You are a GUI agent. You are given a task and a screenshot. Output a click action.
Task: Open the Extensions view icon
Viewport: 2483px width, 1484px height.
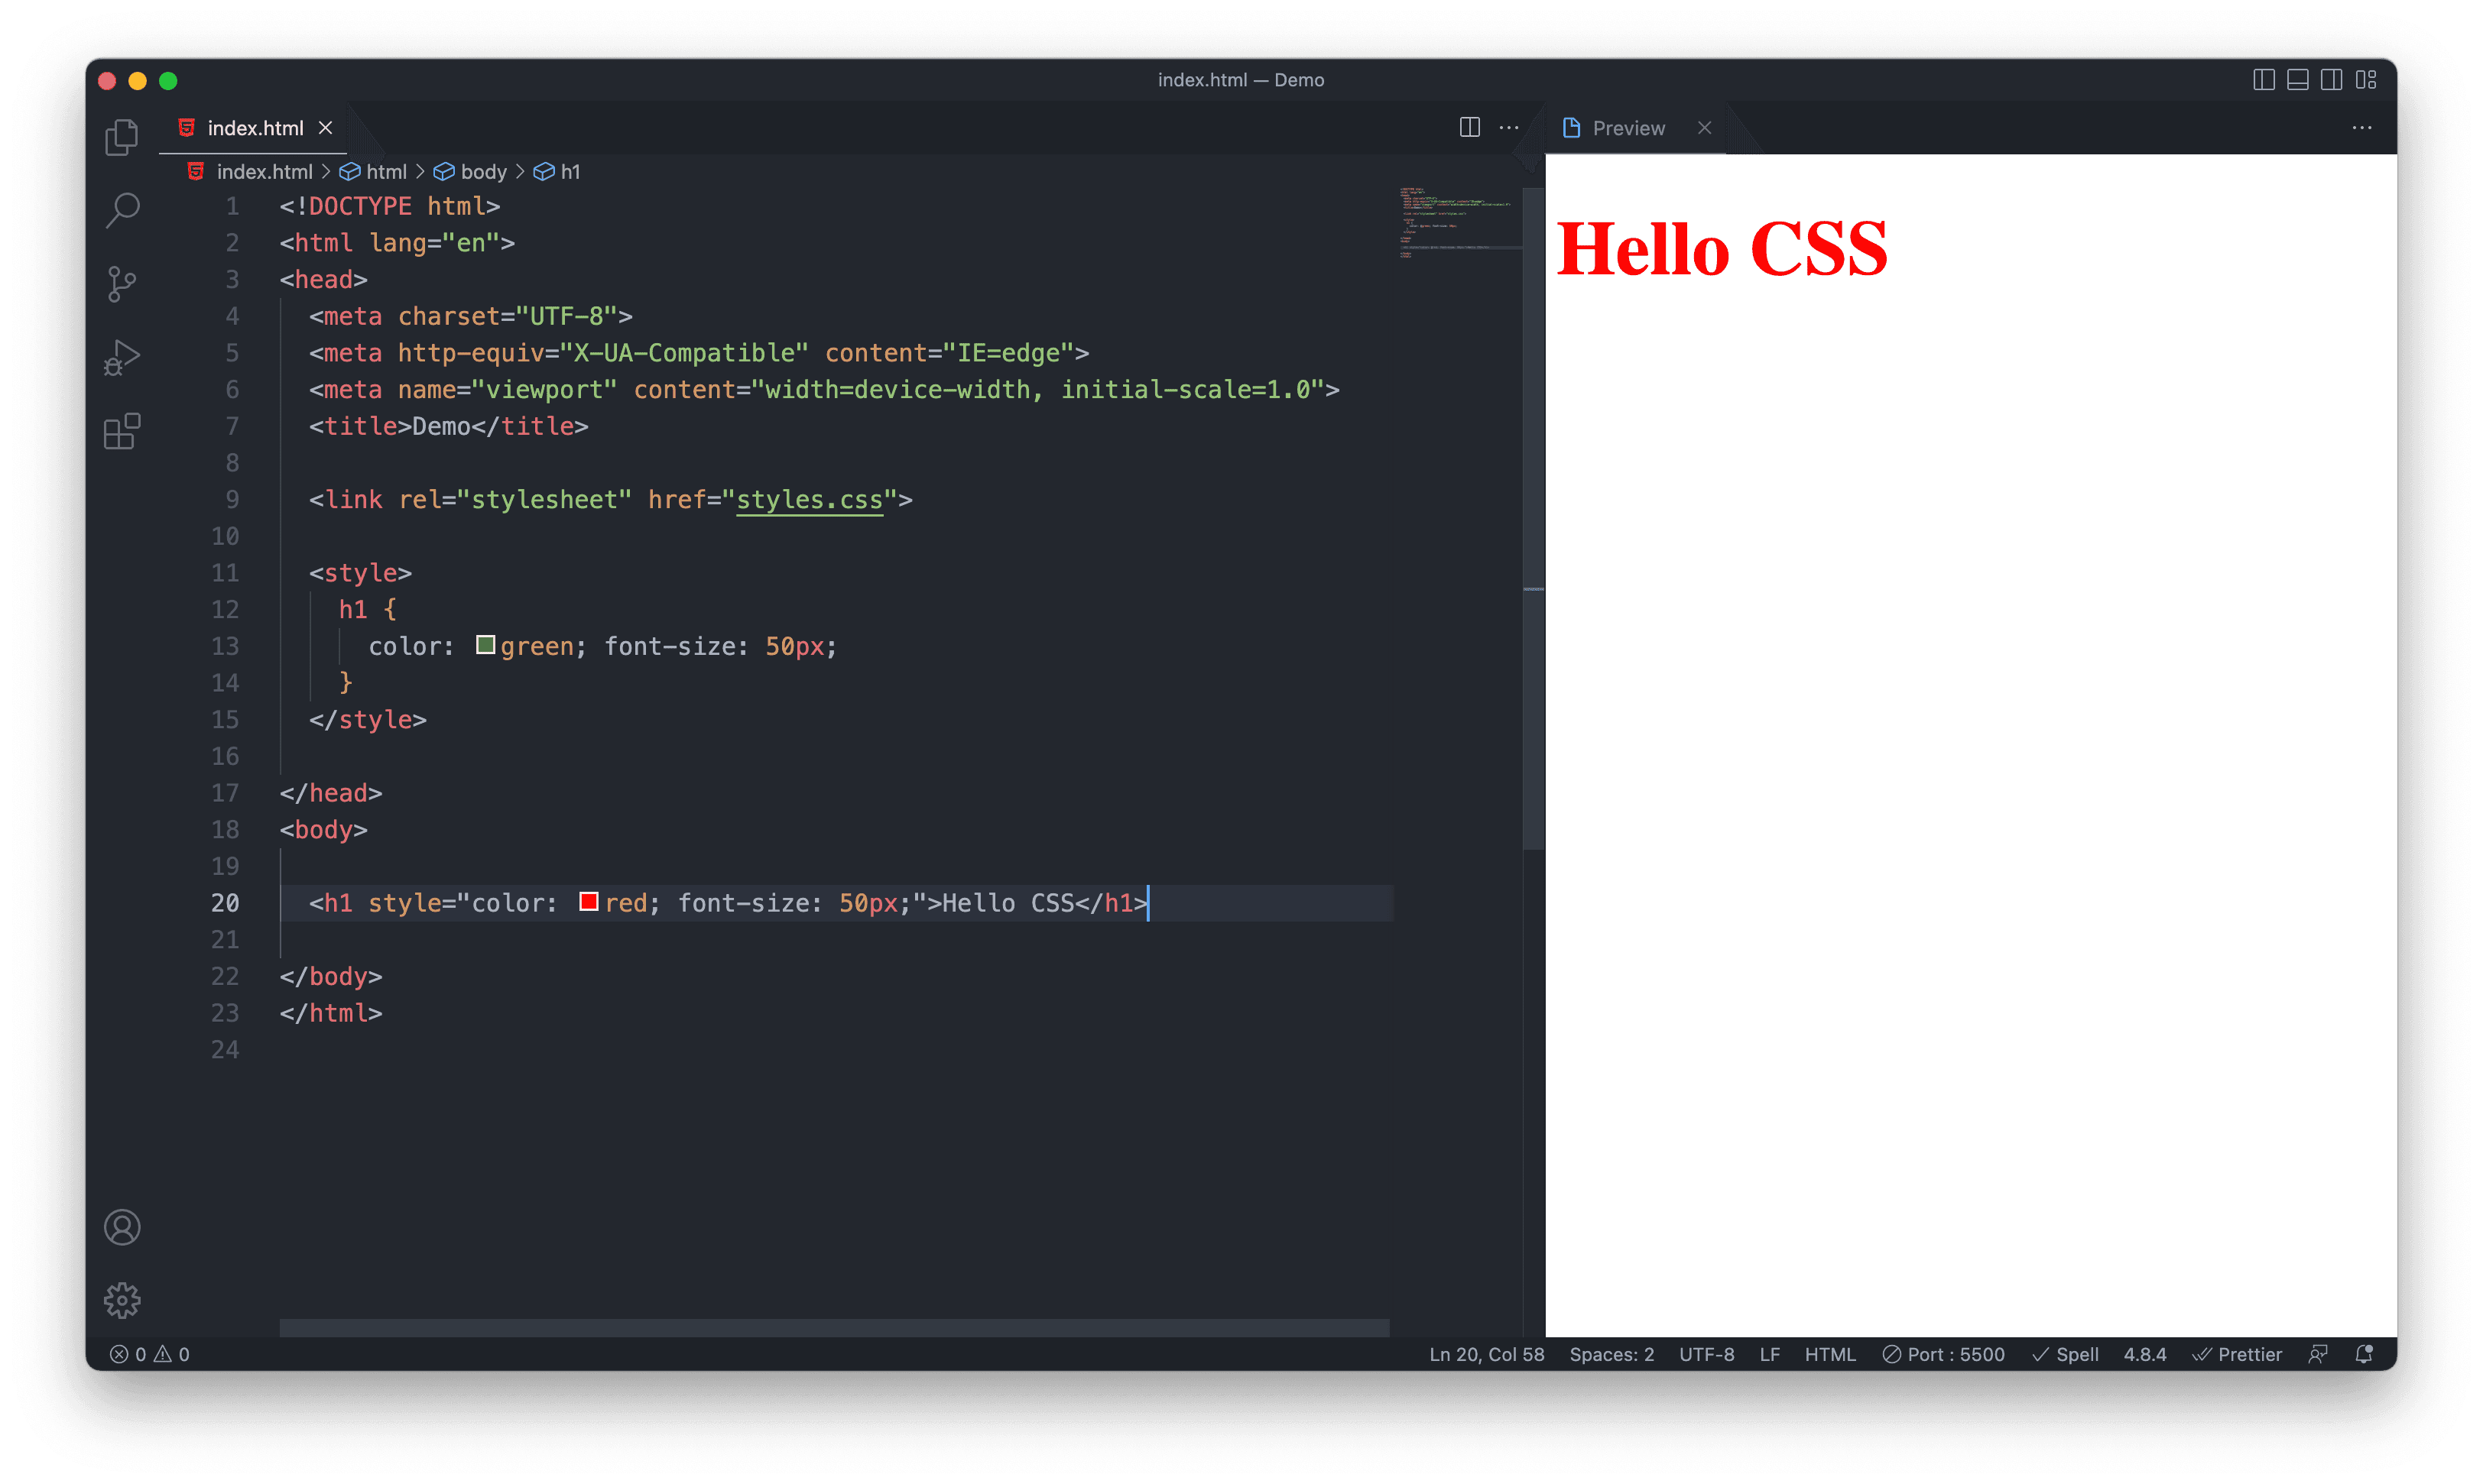coord(122,431)
